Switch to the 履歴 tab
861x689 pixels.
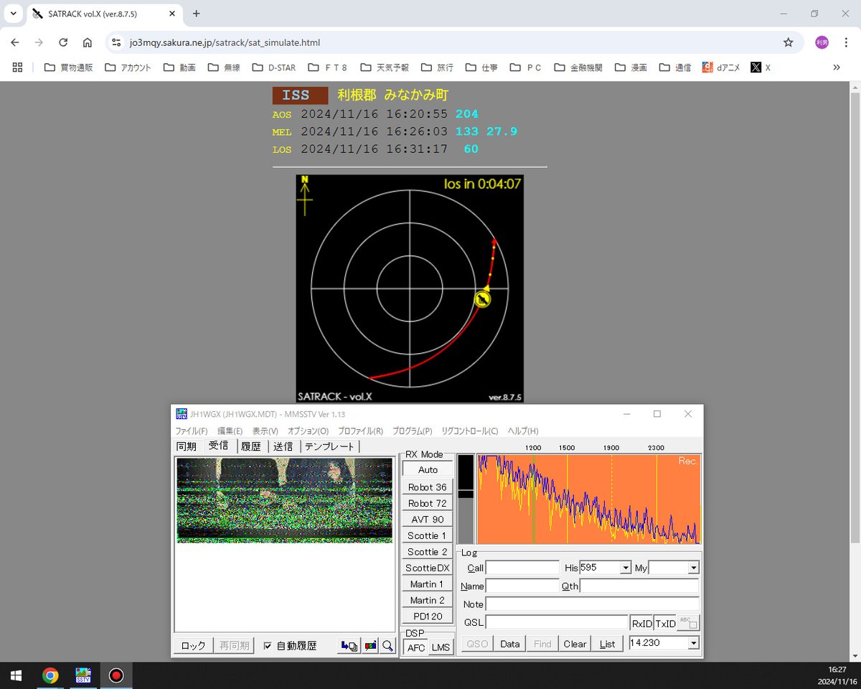coord(251,446)
